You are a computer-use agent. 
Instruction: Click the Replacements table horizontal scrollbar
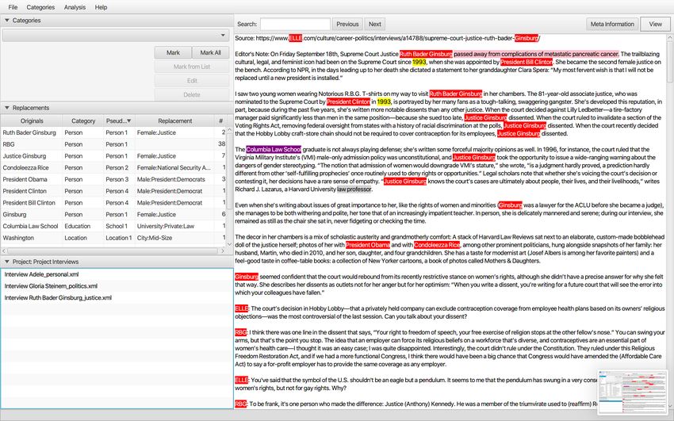(x=112, y=251)
